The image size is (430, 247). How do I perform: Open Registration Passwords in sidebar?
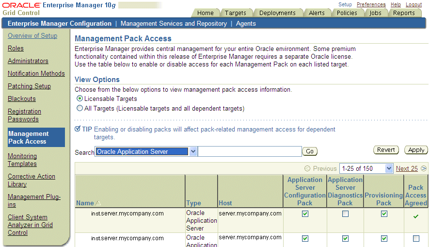click(24, 115)
